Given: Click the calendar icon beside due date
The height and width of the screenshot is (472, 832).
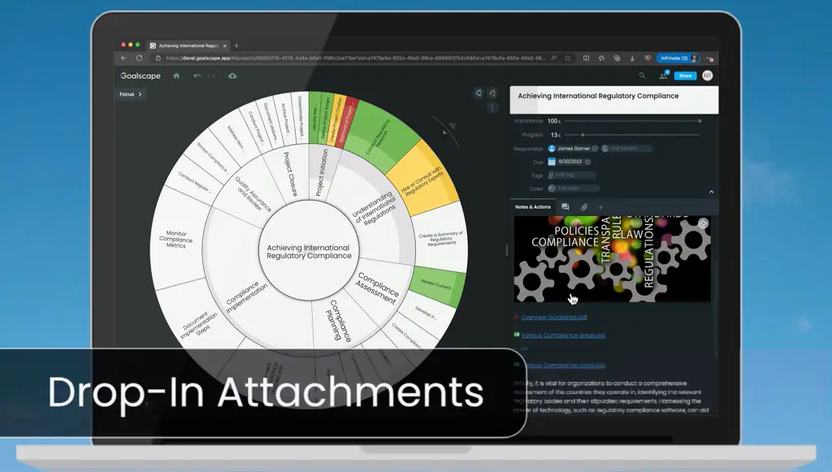Looking at the screenshot, I should (x=552, y=162).
